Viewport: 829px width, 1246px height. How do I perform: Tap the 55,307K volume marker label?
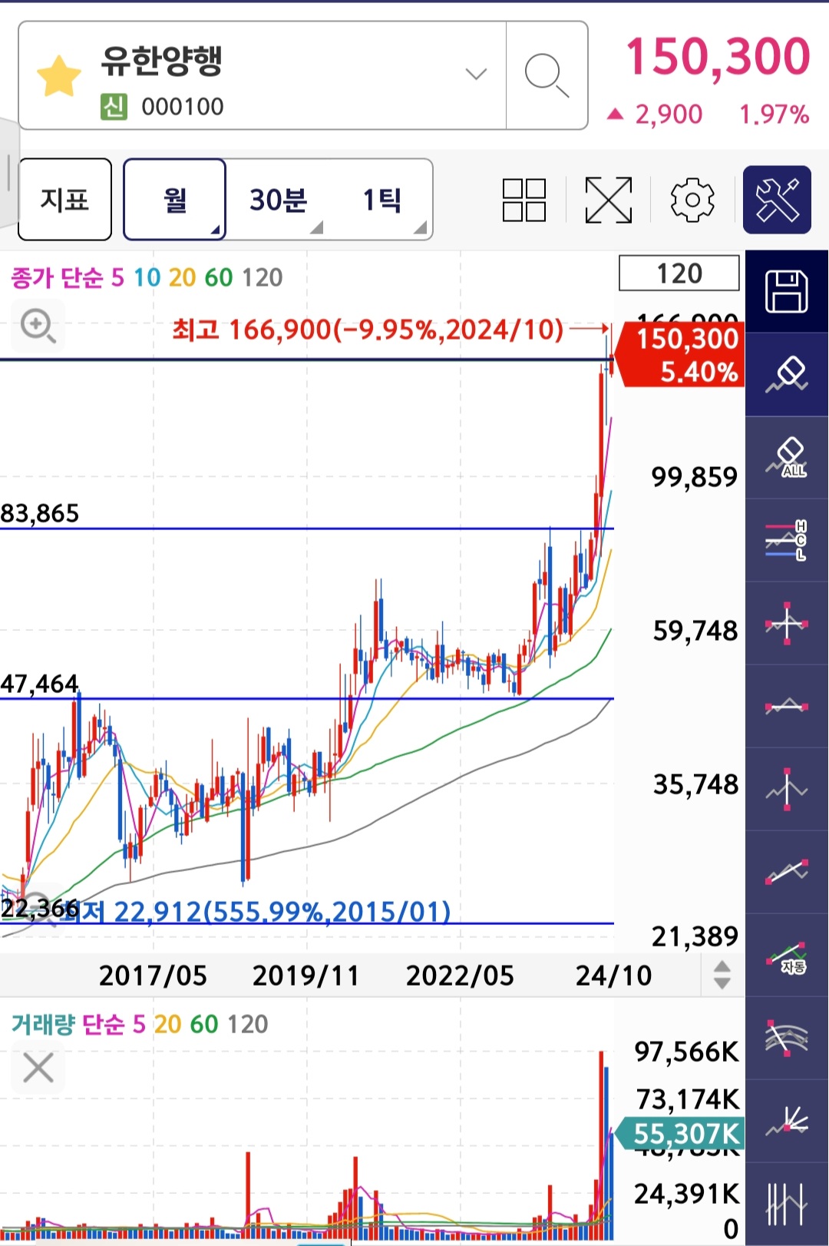click(x=680, y=1134)
